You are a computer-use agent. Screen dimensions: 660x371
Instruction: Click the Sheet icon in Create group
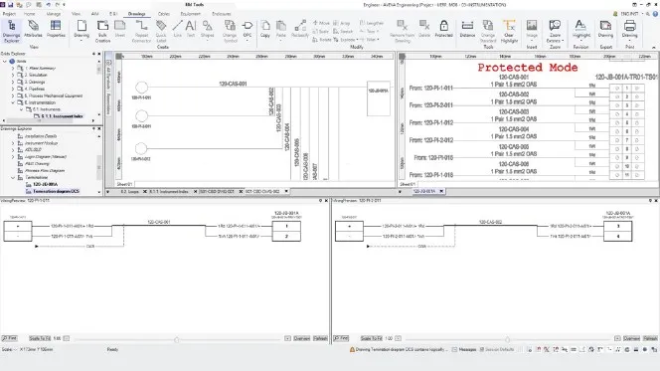(x=120, y=29)
